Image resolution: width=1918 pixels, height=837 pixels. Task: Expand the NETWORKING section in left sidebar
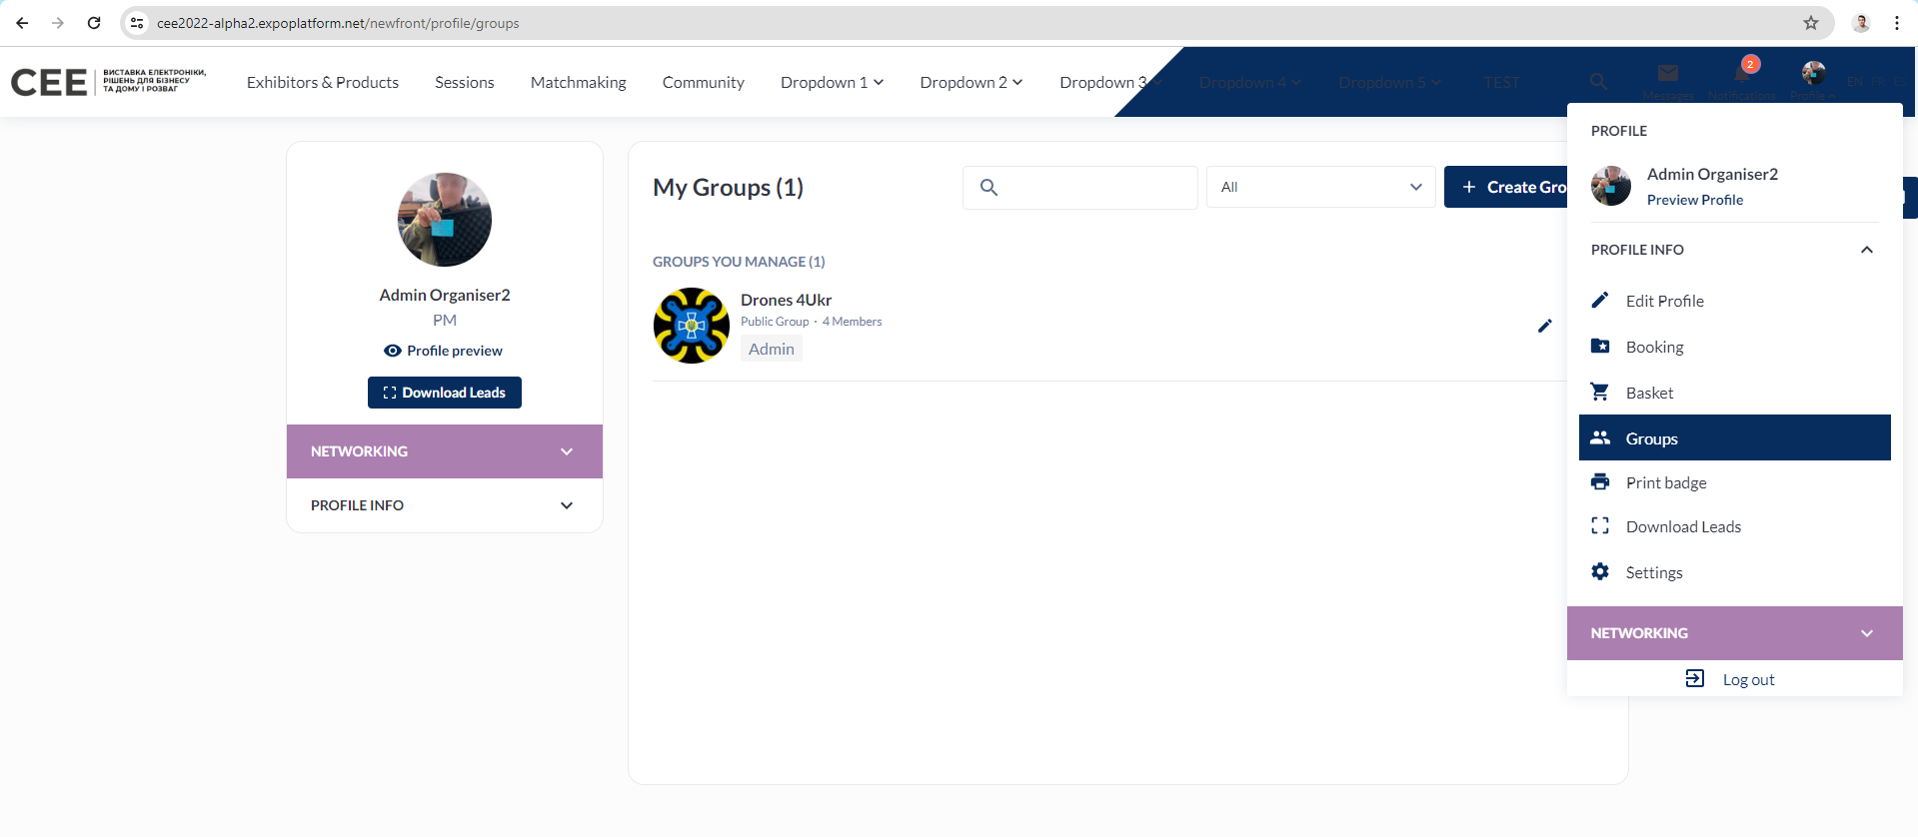click(x=445, y=451)
